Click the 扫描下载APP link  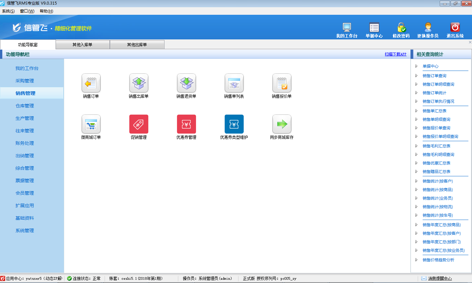pos(395,54)
